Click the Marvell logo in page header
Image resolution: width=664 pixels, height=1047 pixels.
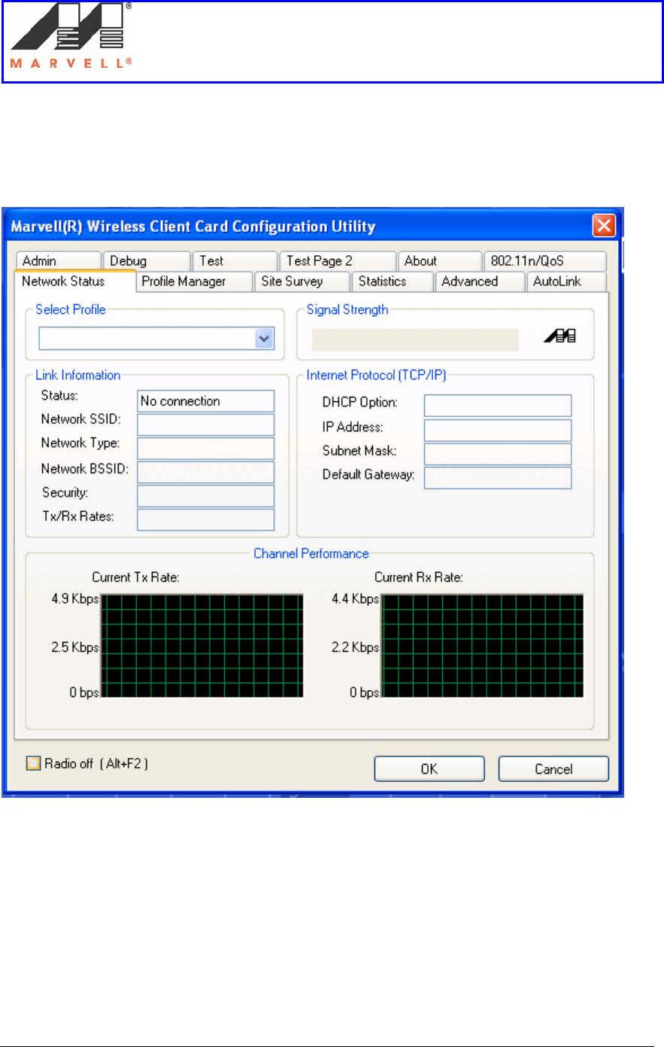tap(71, 35)
